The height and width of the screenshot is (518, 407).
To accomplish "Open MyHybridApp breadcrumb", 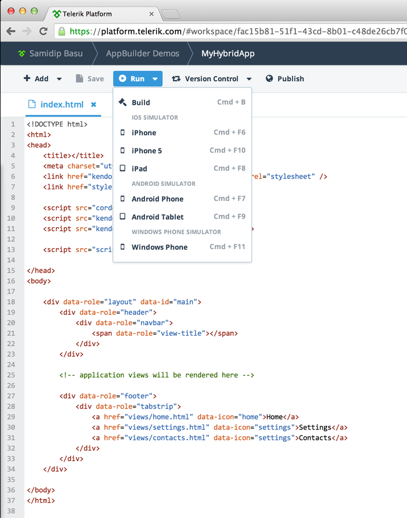I will pos(228,54).
